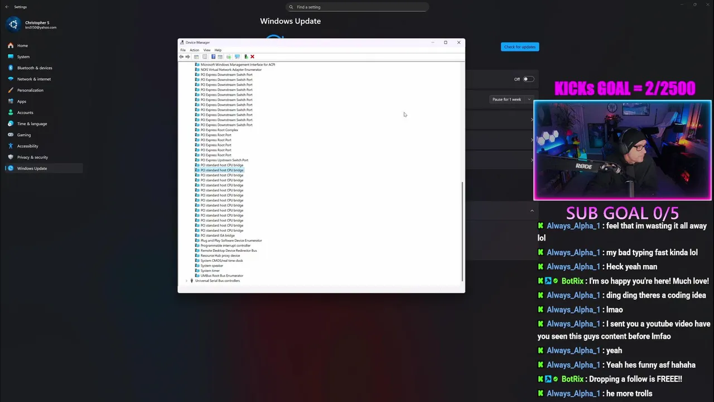Click the search magnifier in Find a setting
Image resolution: width=714 pixels, height=402 pixels.
291,7
